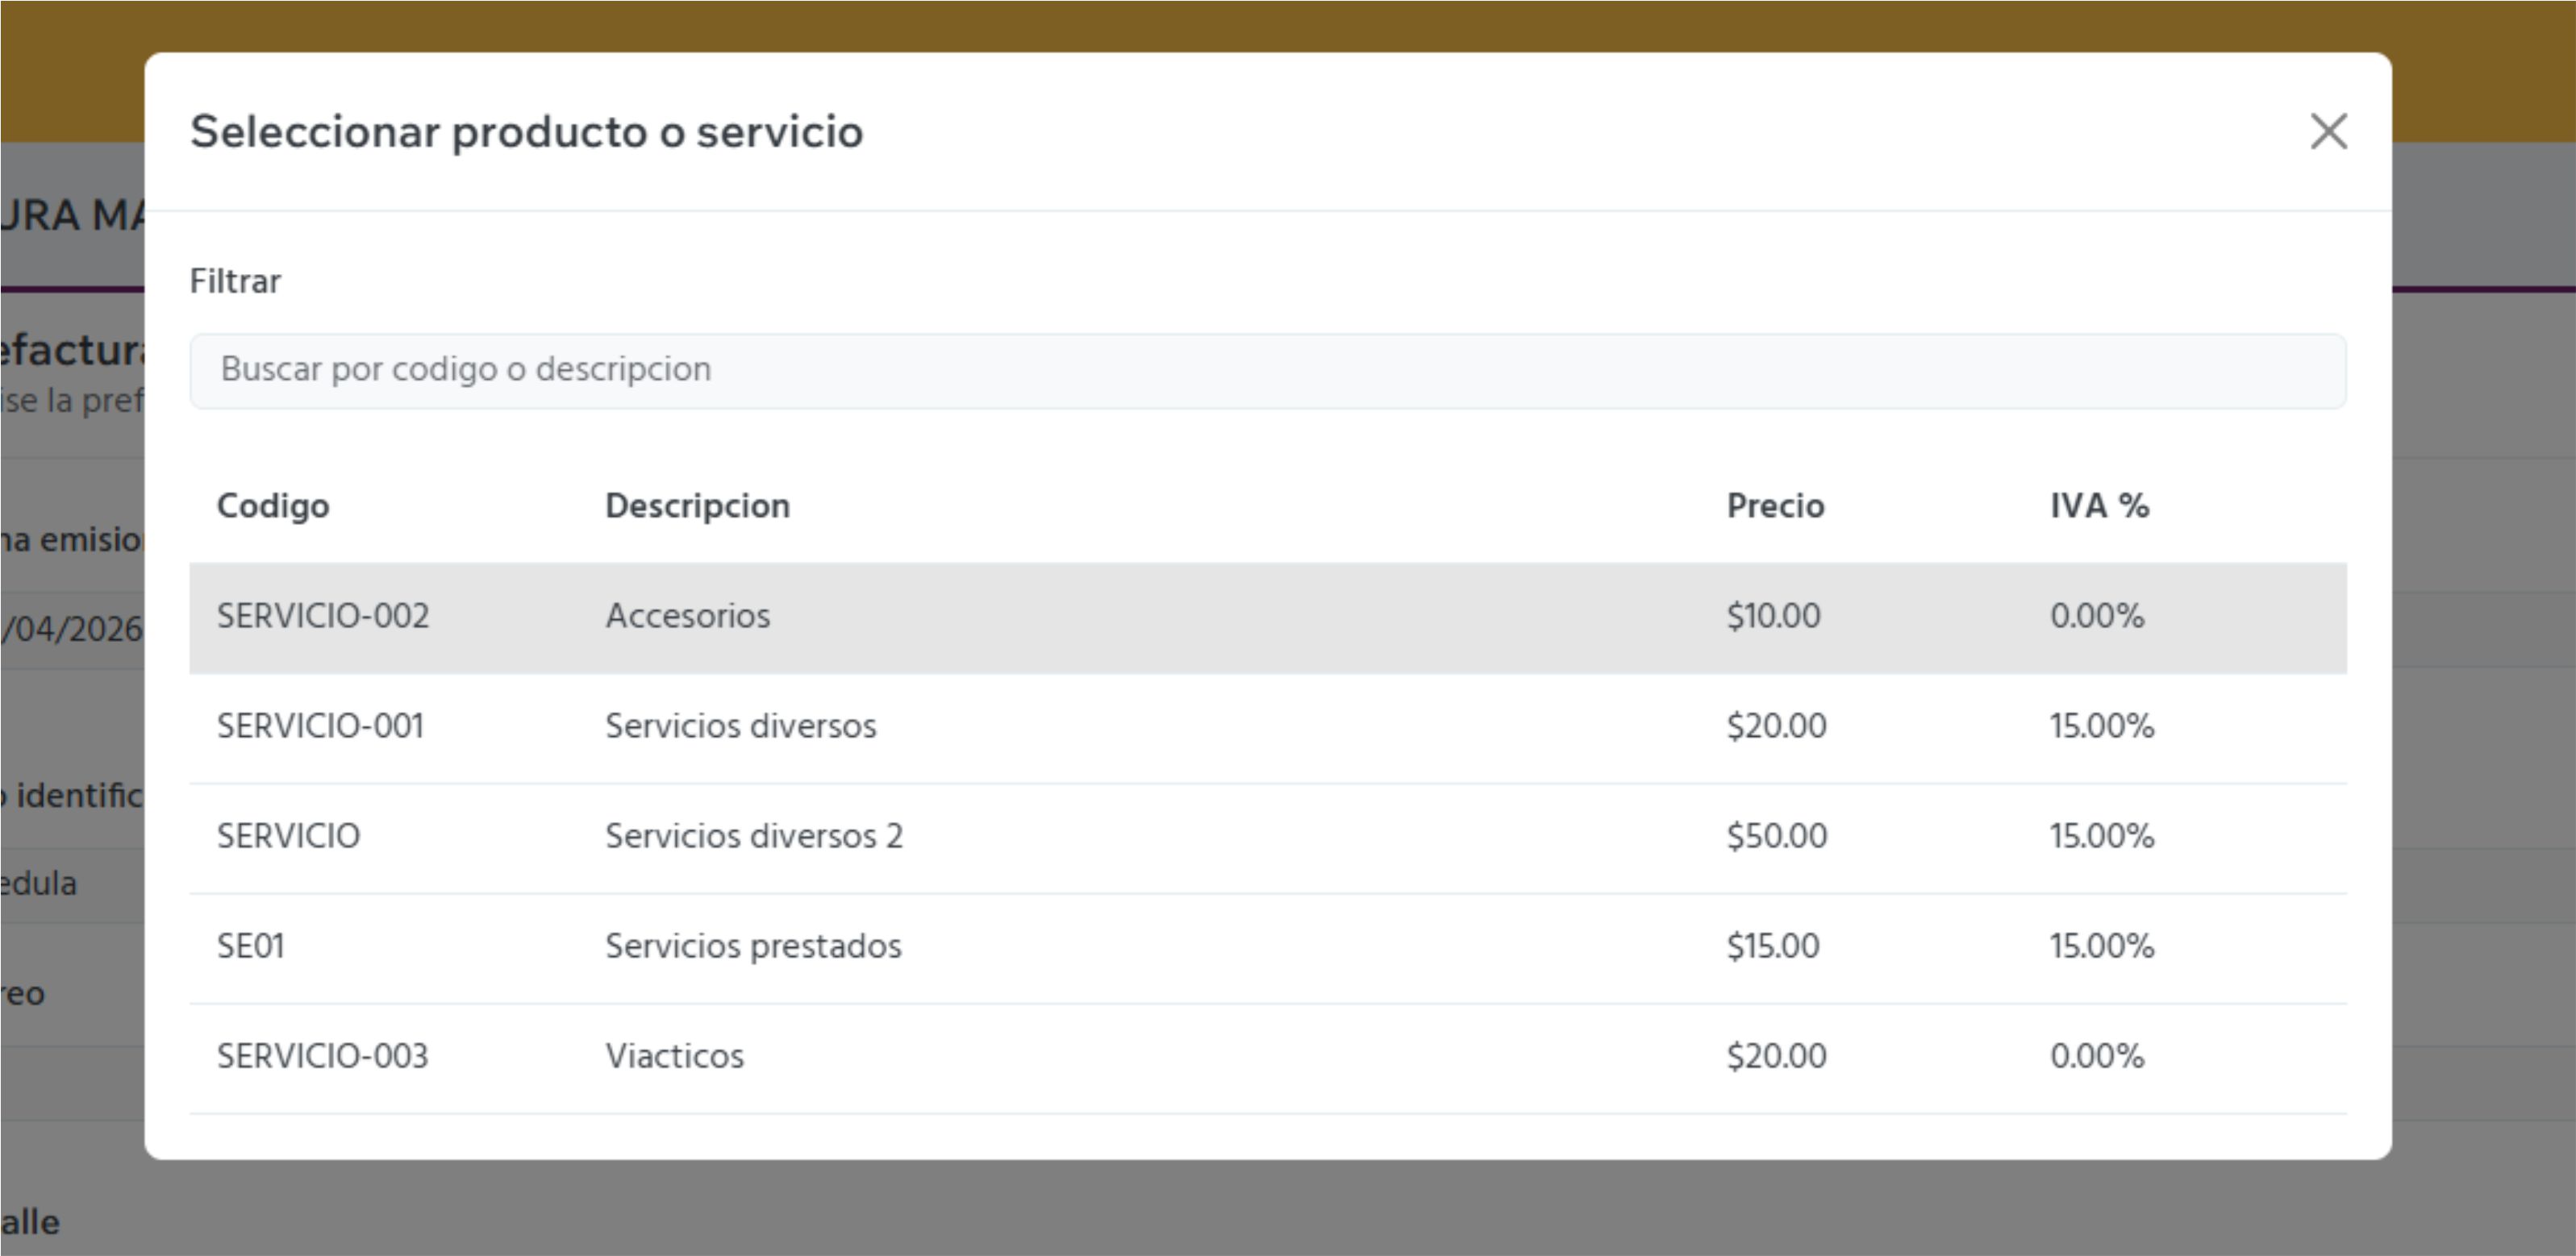Screen dimensions: 2576x1256
Task: Sort the table by Precio column
Action: [1775, 505]
